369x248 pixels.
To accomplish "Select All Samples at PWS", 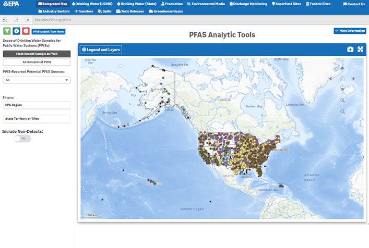I will (x=37, y=62).
